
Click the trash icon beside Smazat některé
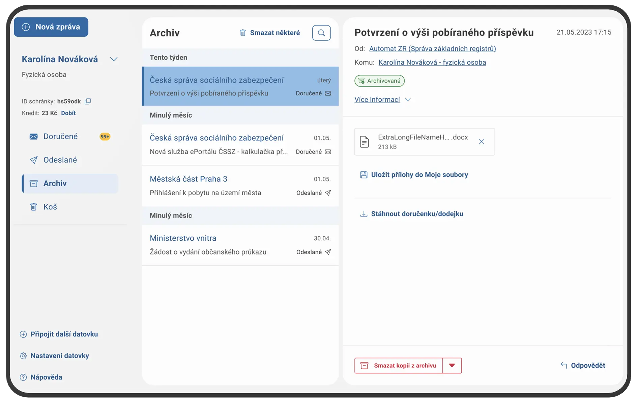(x=242, y=33)
